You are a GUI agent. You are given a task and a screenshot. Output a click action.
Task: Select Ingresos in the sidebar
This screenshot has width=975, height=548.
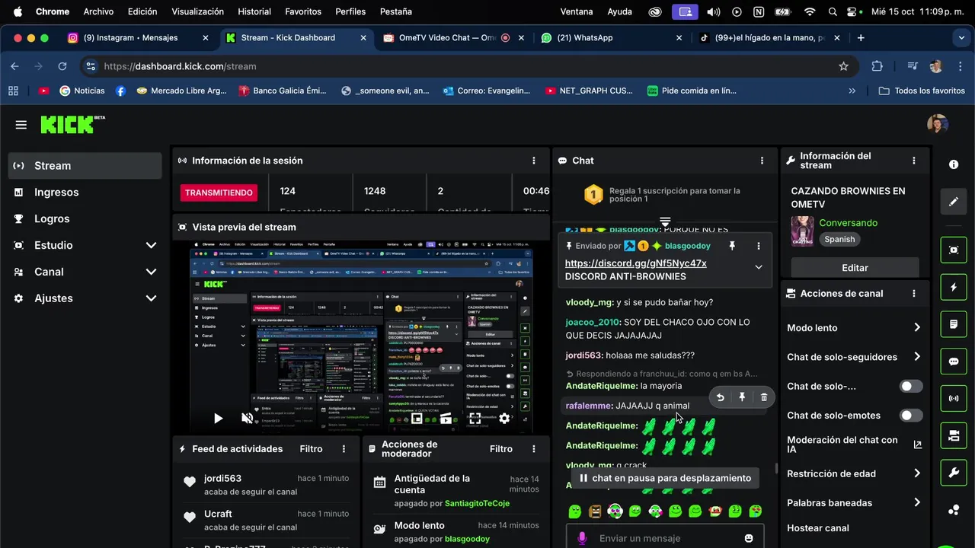coord(85,193)
